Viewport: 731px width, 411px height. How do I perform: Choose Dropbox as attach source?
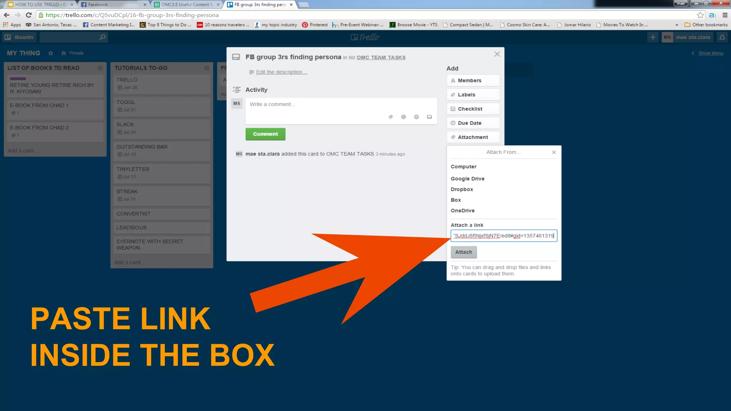pyautogui.click(x=462, y=189)
